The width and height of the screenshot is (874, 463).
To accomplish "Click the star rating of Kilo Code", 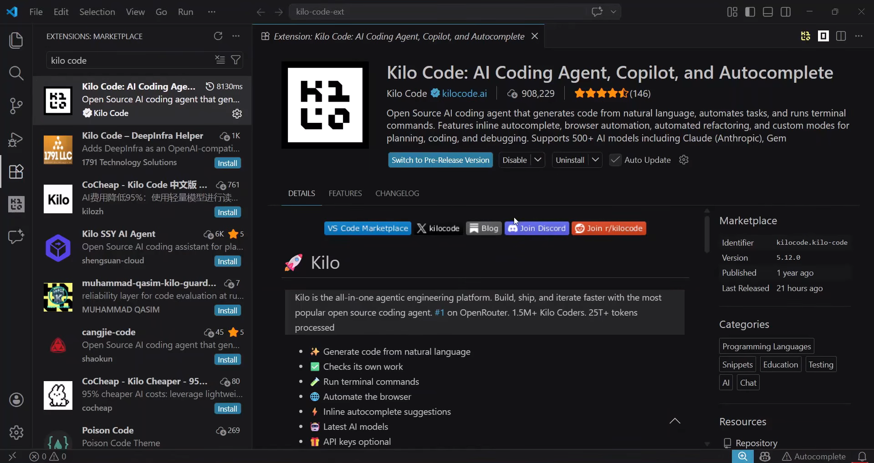I will (x=601, y=93).
